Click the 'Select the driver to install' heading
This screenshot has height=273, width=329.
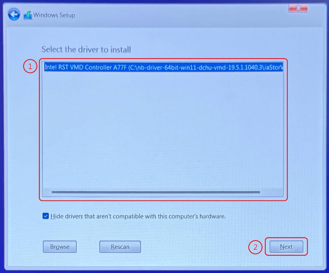point(86,49)
